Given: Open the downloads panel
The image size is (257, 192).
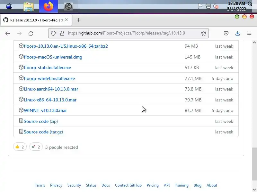Looking at the screenshot, I should [x=237, y=34].
